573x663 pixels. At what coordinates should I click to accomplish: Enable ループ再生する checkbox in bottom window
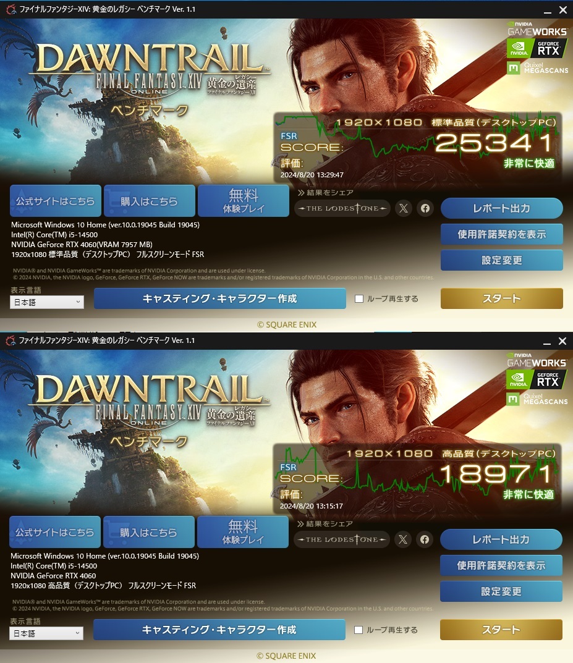(359, 630)
